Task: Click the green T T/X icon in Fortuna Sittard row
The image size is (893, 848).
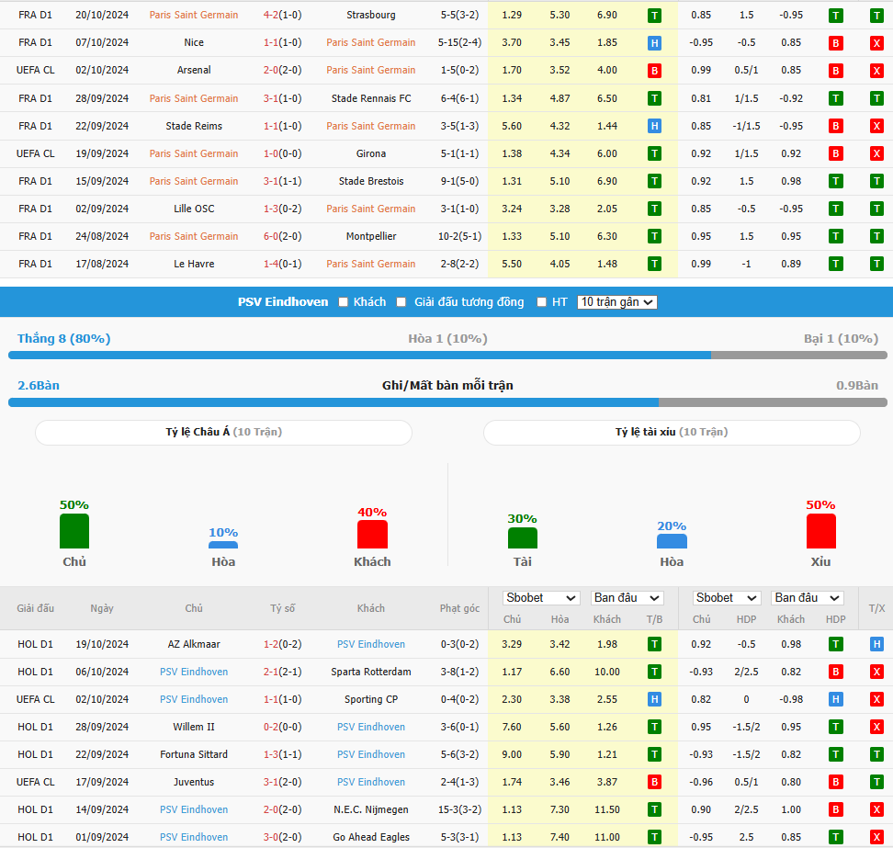Action: [876, 754]
